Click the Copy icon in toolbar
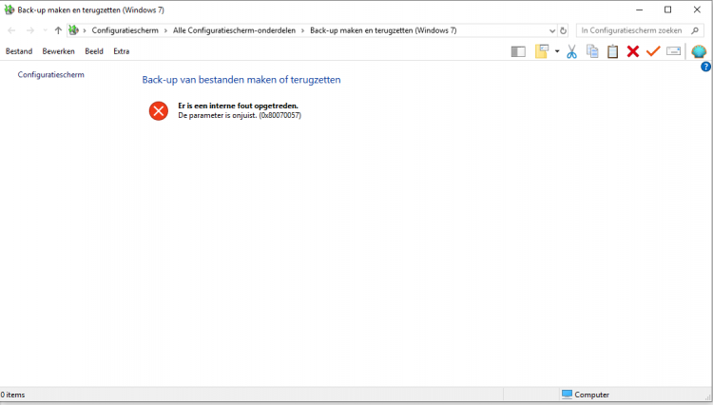713x405 pixels. tap(592, 51)
